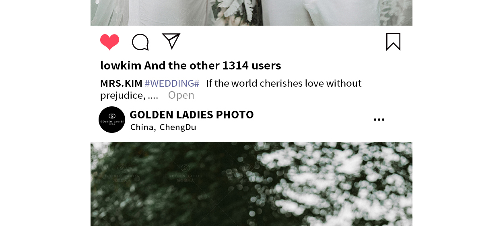Viewport: 503px width, 226px height.
Task: Click the word prejudice in the caption
Action: pos(122,96)
